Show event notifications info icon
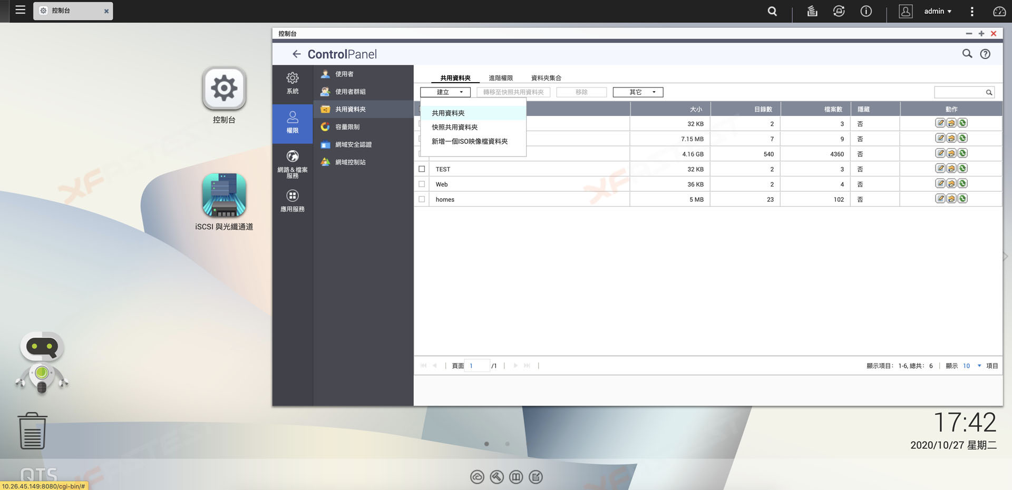 click(866, 11)
